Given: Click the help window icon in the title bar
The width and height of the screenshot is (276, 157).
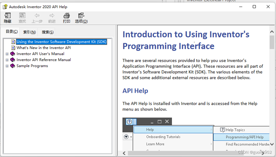Looking at the screenshot, I should 5,7.
